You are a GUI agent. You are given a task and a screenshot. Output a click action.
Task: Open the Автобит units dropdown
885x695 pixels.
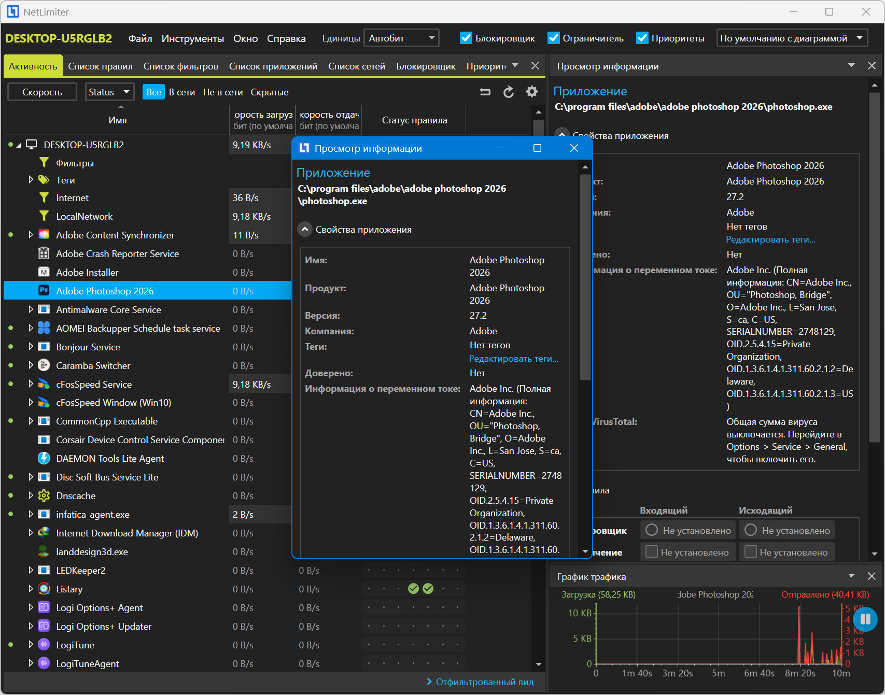pyautogui.click(x=401, y=38)
